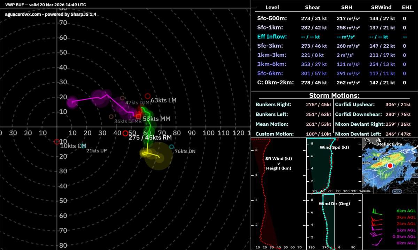The width and height of the screenshot is (418, 250).
Task: Click the cyan 76kts DN downshear marker
Action: point(171,147)
